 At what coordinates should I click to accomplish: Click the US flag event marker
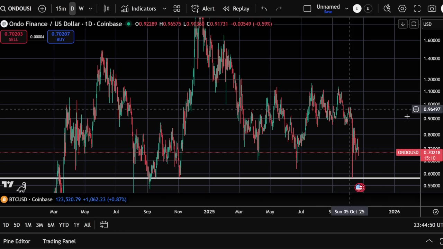click(360, 187)
